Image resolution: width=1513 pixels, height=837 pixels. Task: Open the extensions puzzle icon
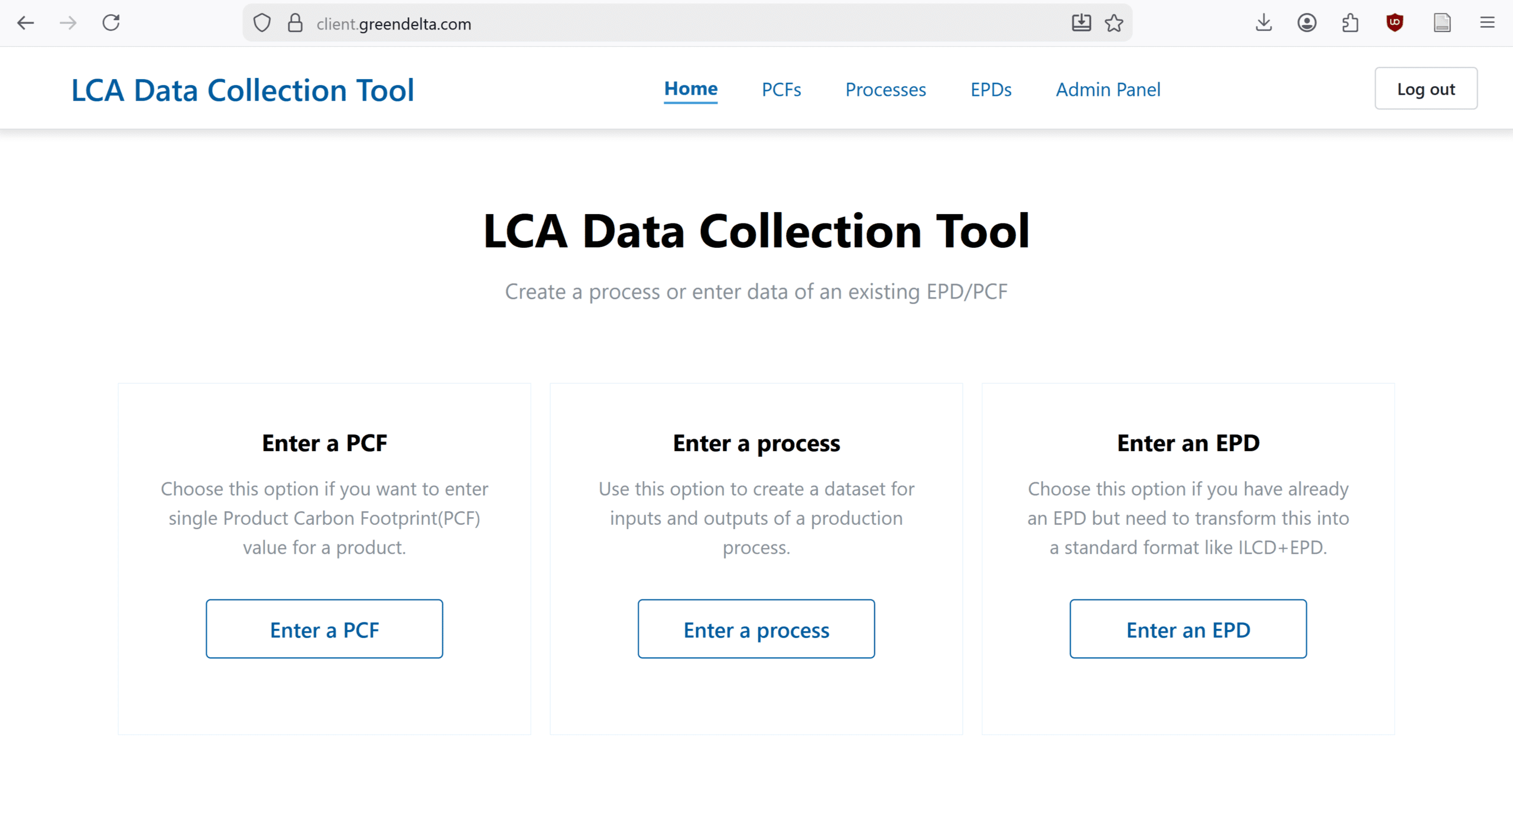tap(1350, 23)
